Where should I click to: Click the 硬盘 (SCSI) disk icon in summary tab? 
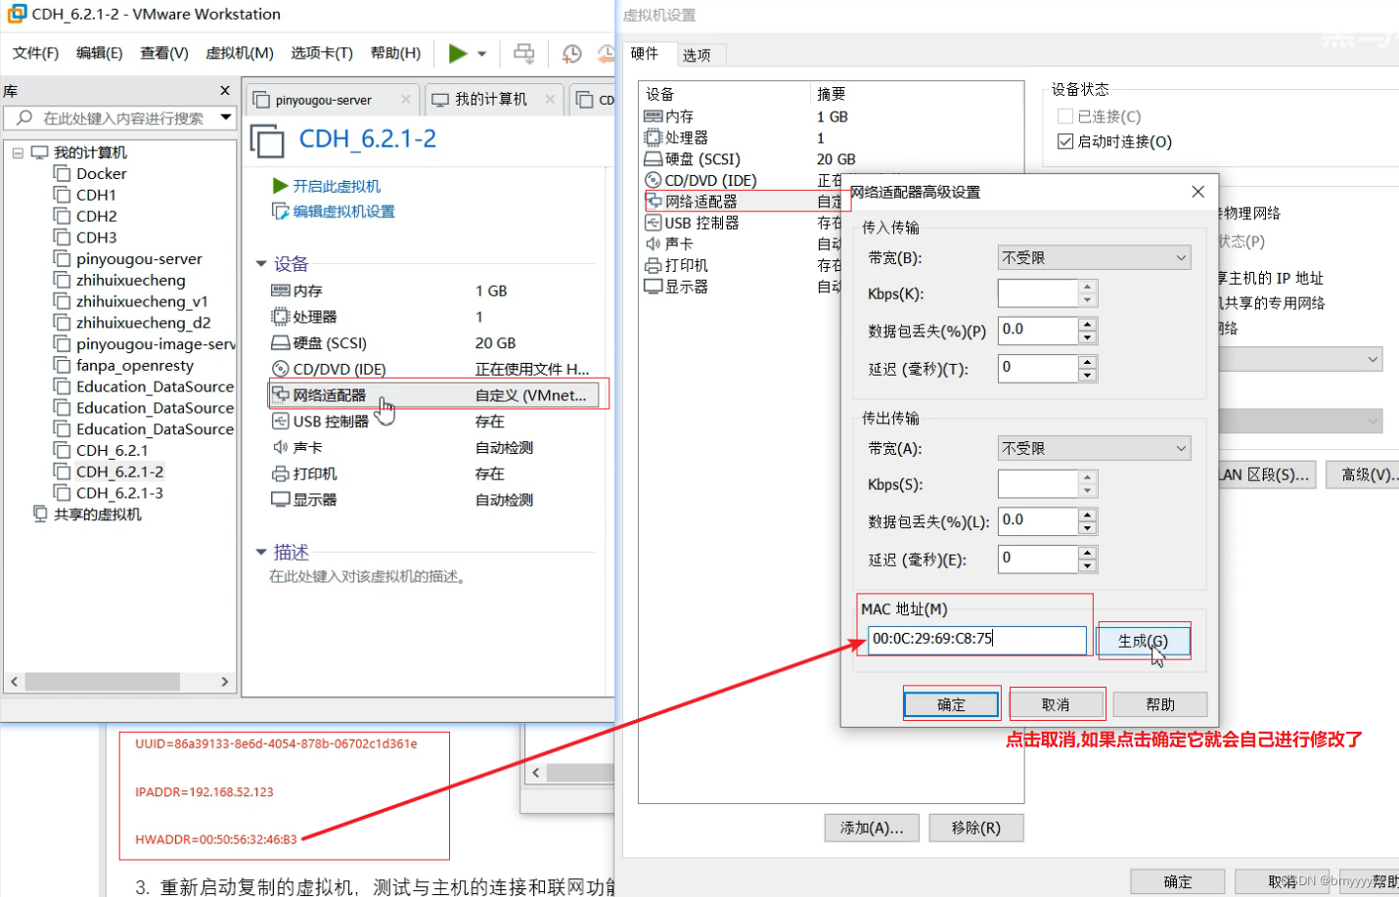click(280, 343)
